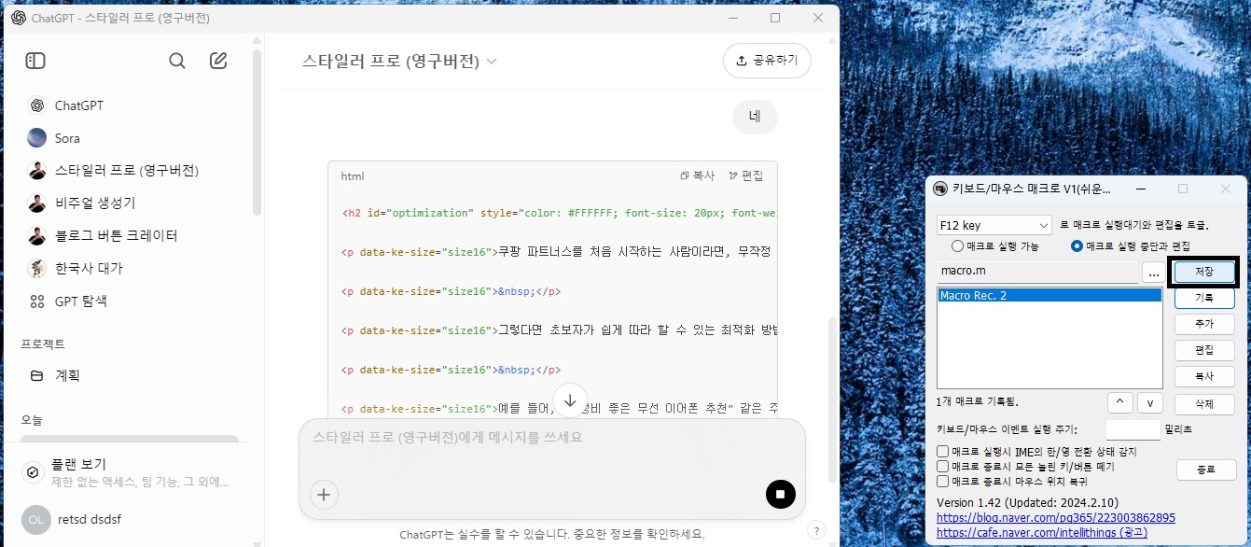Click the 추가 add button
Image resolution: width=1251 pixels, height=547 pixels.
[x=1203, y=324]
